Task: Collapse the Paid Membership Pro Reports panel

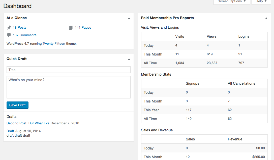Action: 266,18
